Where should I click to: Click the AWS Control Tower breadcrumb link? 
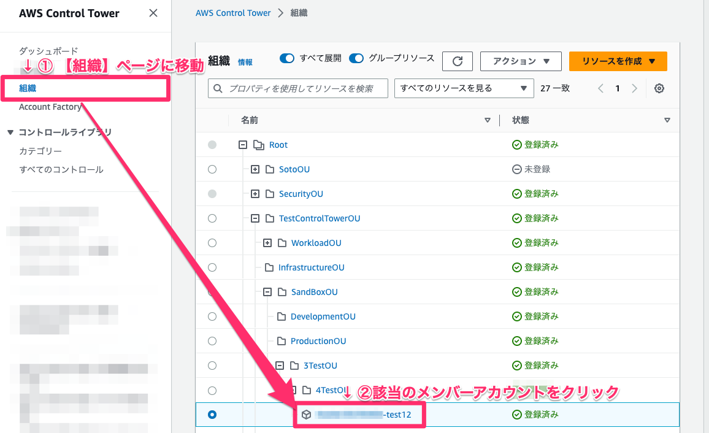coord(233,13)
